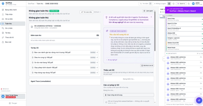This screenshot has height=106, width=203.
Task: Click Soạn công văn bổ sung button
Action: 129,95
